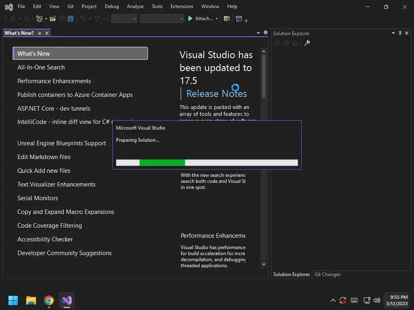The height and width of the screenshot is (310, 414).
Task: Open Accessibility Checker entry
Action: click(x=45, y=239)
